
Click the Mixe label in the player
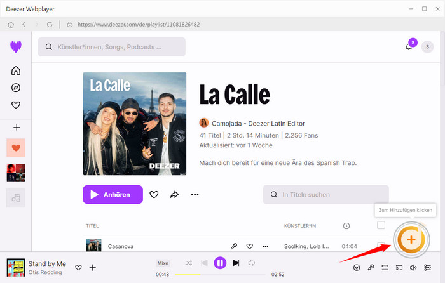[x=163, y=263]
